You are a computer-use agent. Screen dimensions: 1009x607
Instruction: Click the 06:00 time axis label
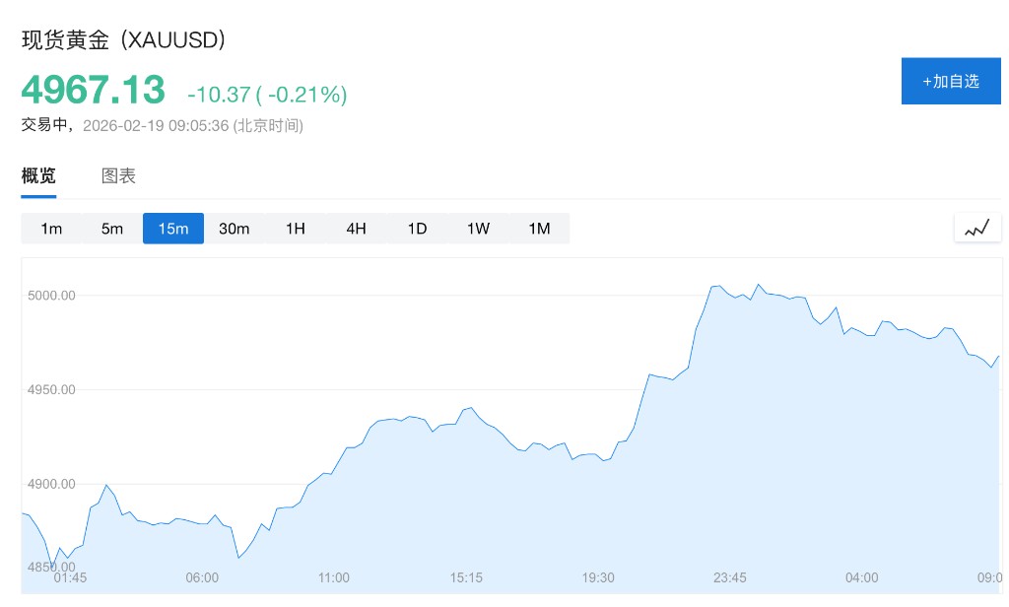[x=202, y=577]
